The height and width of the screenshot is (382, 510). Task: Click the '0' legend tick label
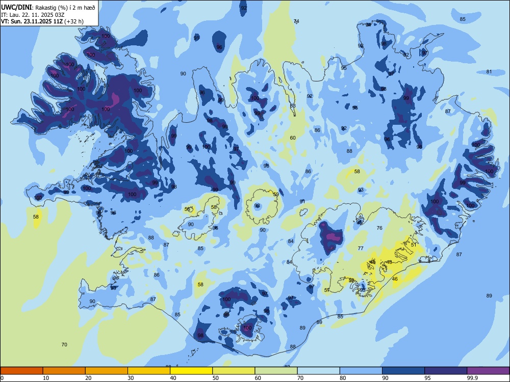[2, 378]
